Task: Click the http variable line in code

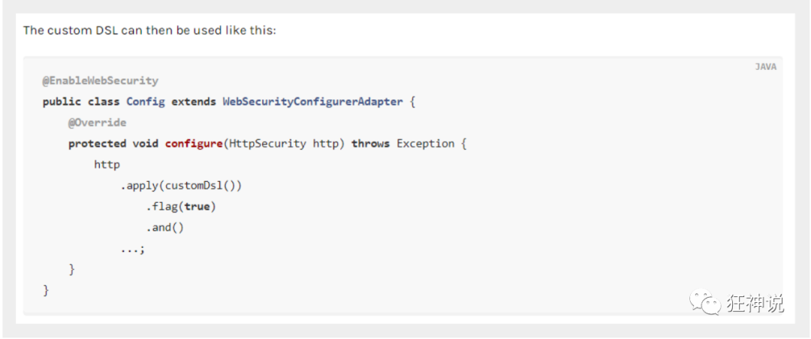Action: click(x=107, y=165)
